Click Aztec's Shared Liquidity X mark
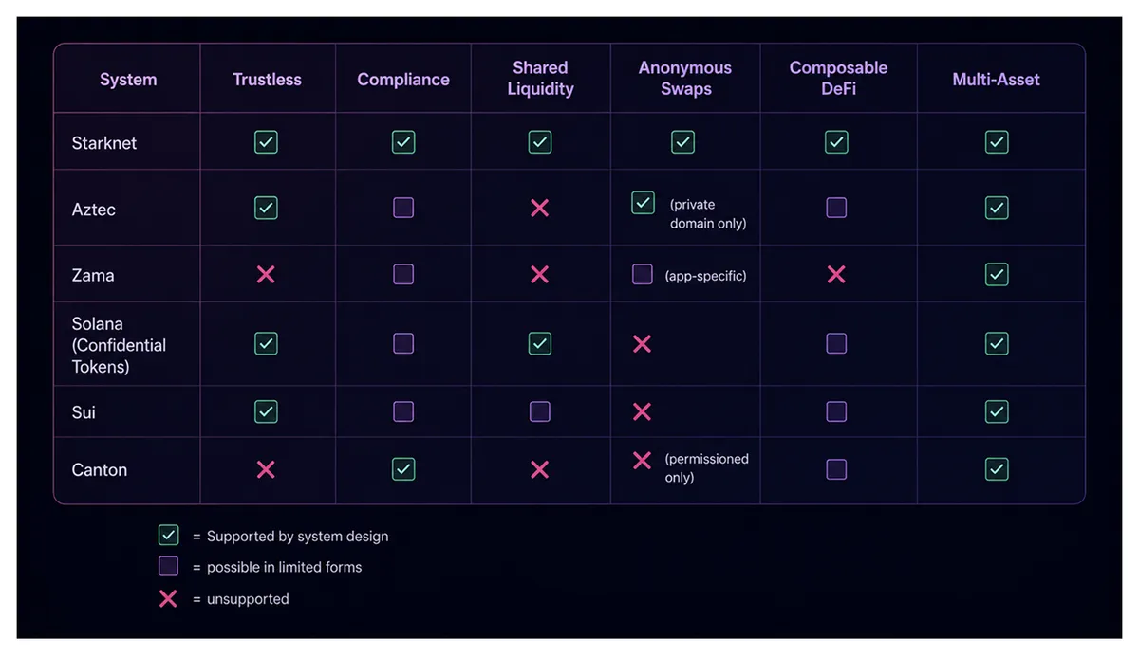The width and height of the screenshot is (1139, 656). click(x=540, y=208)
